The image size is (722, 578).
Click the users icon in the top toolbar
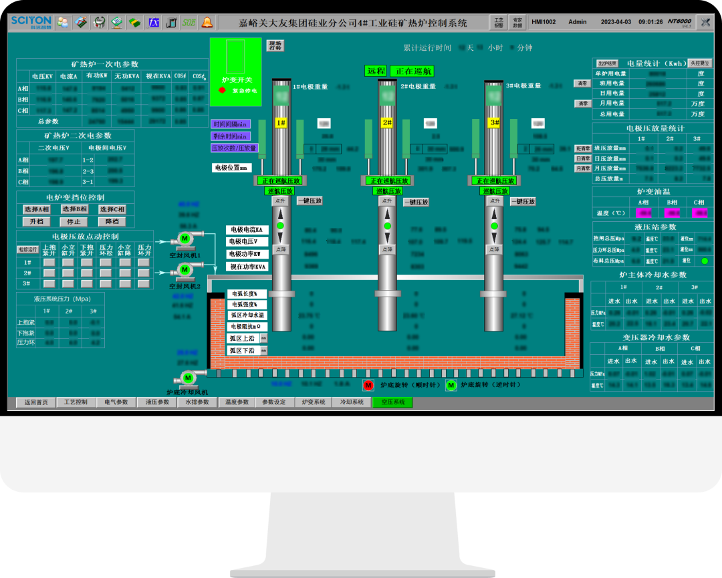coord(63,22)
